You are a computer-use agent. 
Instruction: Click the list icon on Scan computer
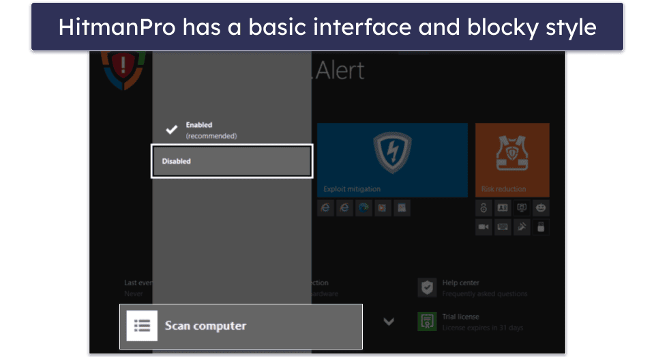pos(142,326)
